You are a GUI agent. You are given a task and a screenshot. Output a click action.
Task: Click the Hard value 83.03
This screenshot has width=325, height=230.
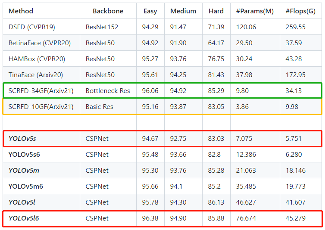[216, 139]
